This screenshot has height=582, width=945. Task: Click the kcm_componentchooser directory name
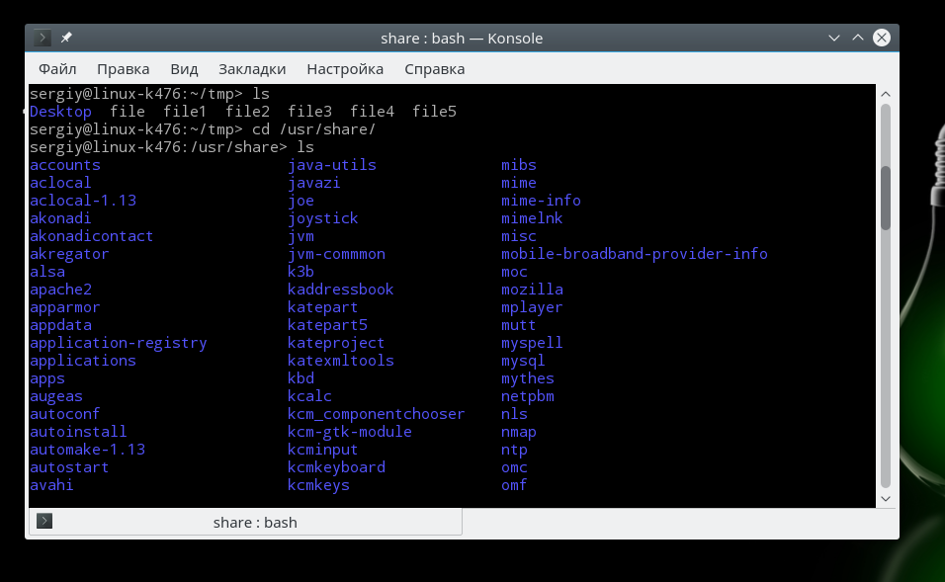coord(376,414)
